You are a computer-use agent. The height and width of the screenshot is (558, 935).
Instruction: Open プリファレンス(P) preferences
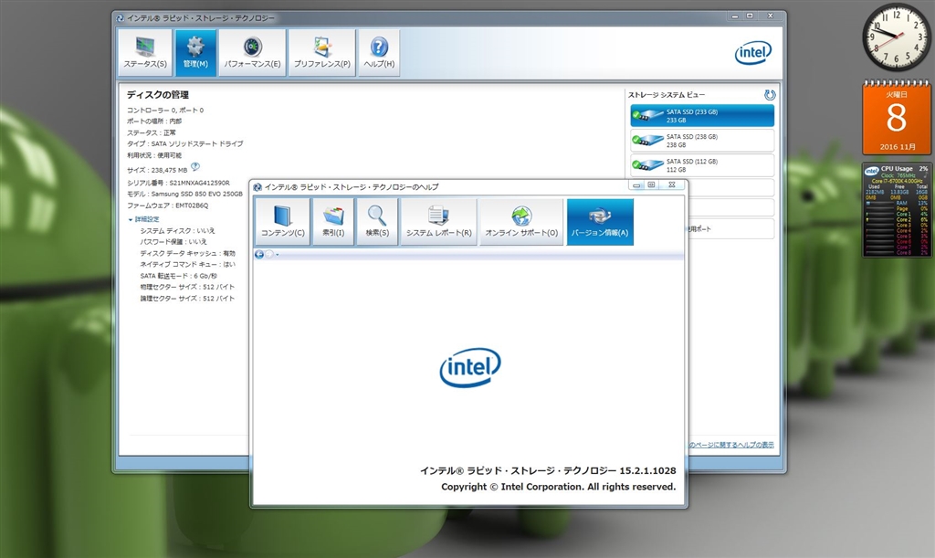pyautogui.click(x=322, y=52)
